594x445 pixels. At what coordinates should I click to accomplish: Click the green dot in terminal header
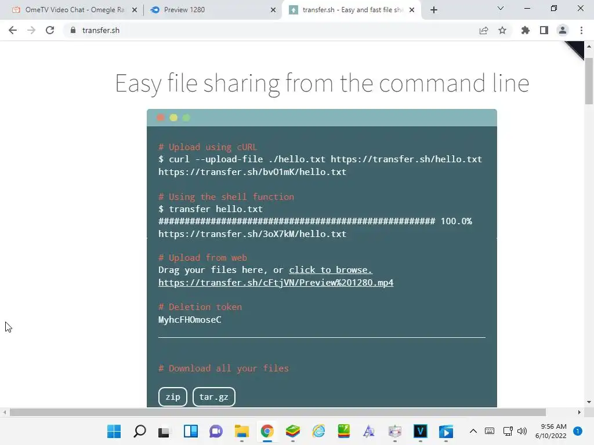(x=186, y=118)
